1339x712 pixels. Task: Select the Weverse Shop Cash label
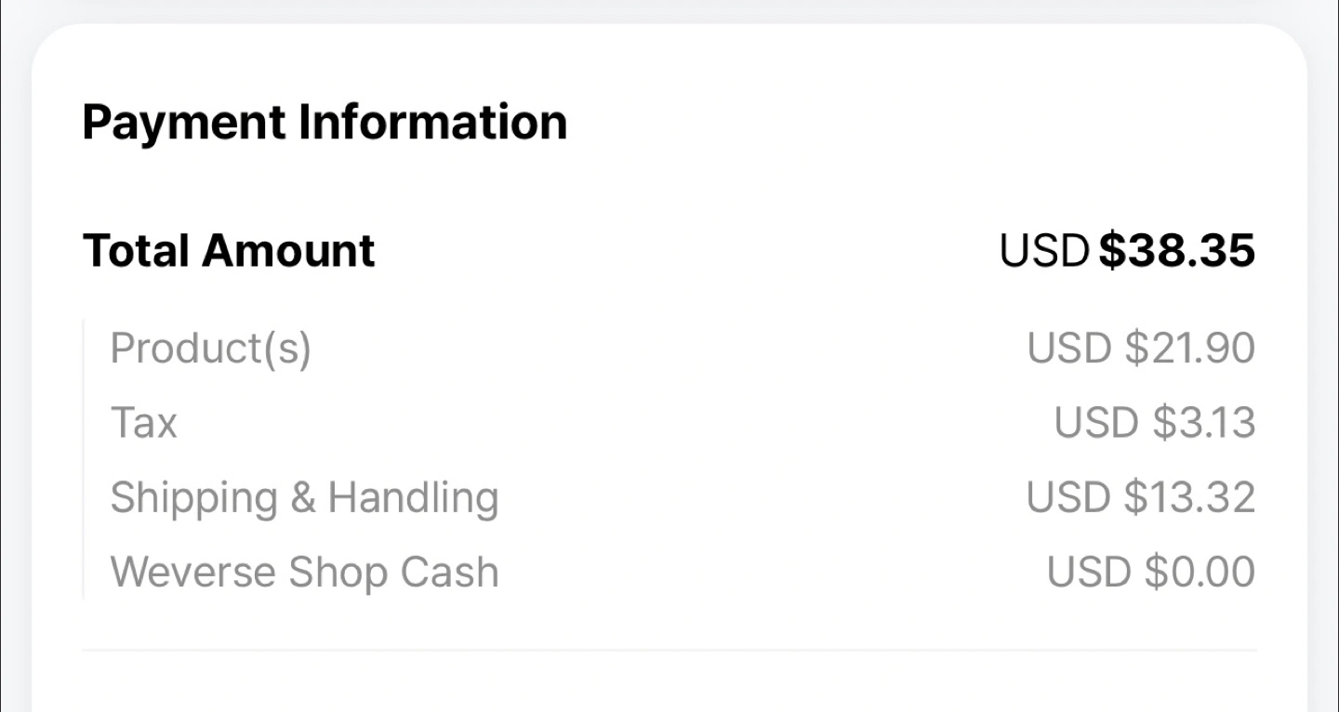click(305, 573)
